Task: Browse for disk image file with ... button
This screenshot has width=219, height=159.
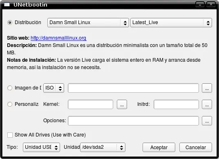Action: (207, 88)
